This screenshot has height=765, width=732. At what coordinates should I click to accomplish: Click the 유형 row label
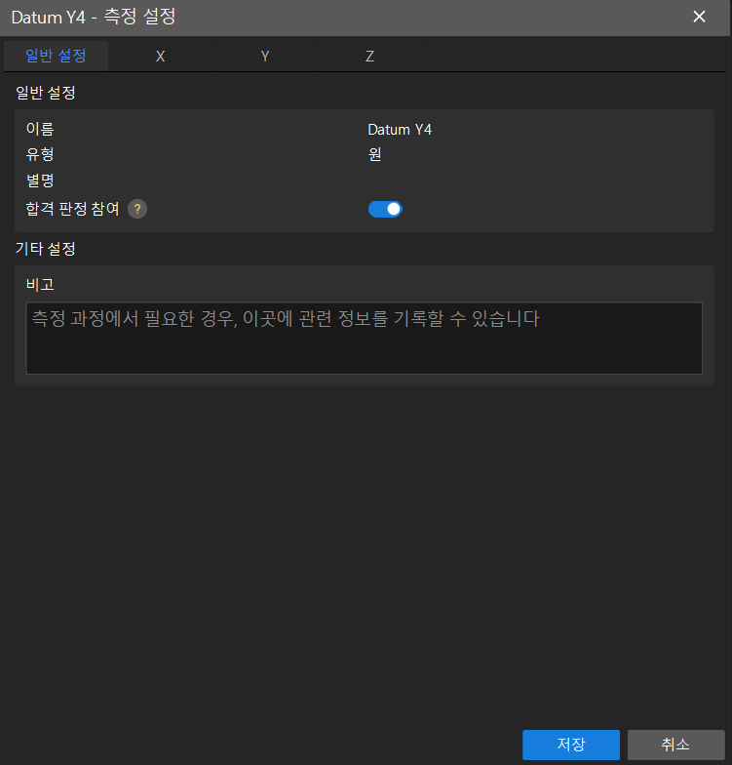coord(40,154)
